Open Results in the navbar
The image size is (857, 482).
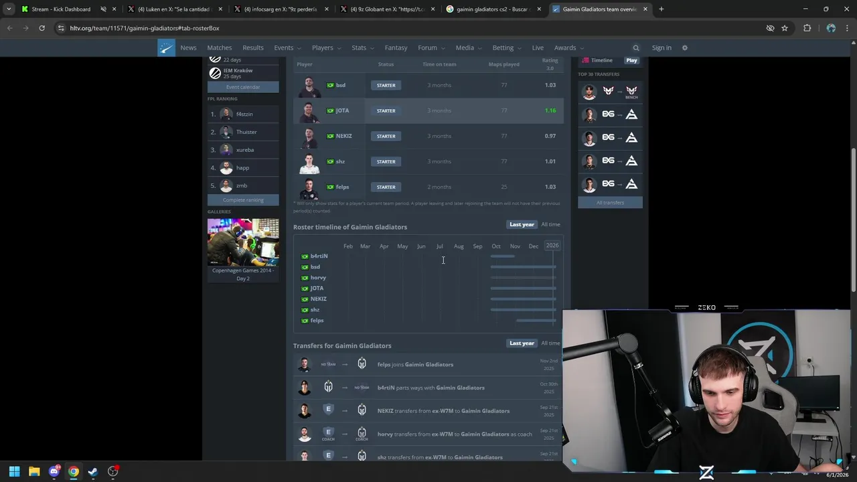point(252,48)
